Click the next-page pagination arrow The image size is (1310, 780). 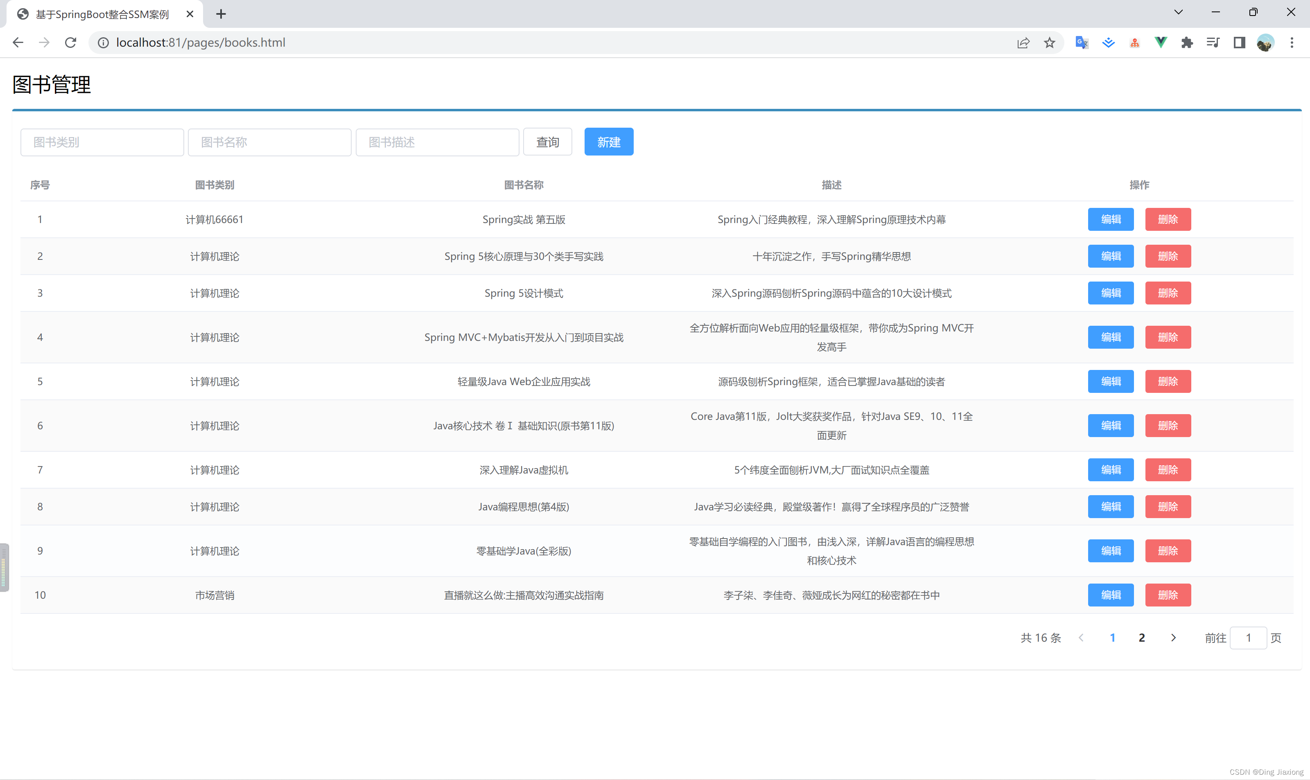pos(1173,638)
